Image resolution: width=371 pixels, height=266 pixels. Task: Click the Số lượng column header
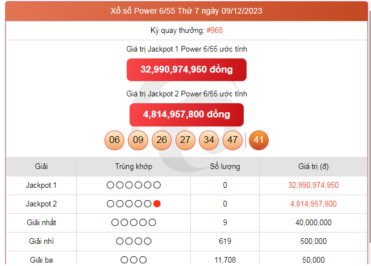(x=225, y=167)
